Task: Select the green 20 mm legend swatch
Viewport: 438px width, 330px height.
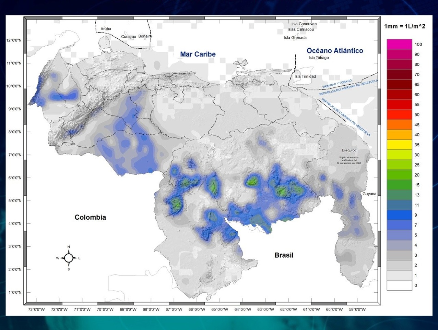Action: coord(399,175)
